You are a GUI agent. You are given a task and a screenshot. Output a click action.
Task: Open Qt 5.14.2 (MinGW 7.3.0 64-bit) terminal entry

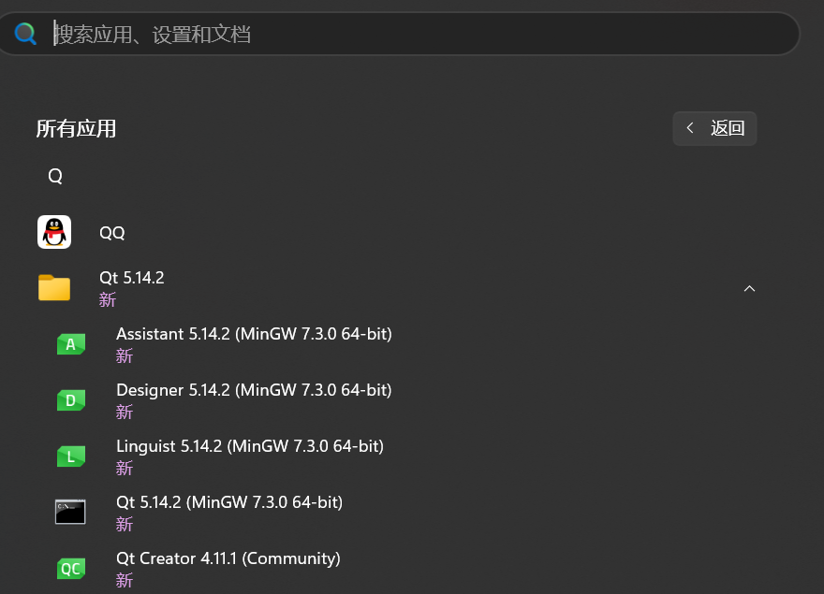pos(229,502)
